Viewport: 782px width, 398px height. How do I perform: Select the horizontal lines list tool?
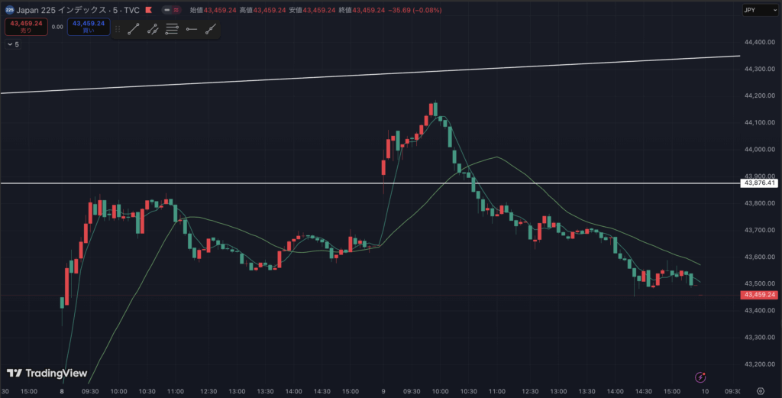tap(172, 28)
